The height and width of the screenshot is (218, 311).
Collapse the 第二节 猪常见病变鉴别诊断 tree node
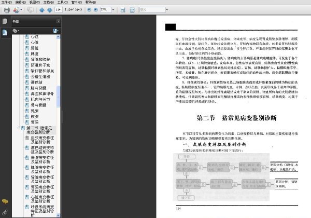(19, 128)
